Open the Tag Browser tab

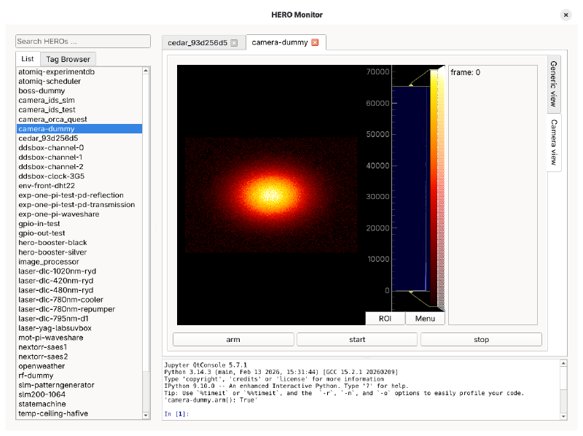pyautogui.click(x=70, y=59)
